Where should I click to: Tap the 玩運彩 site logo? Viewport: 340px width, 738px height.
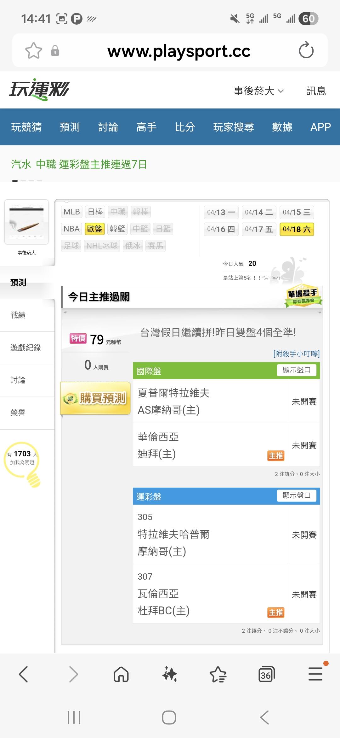click(x=39, y=90)
